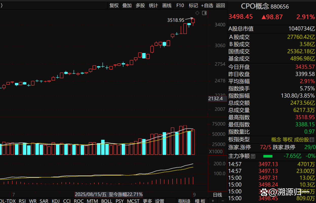This screenshot has width=316, height=203.
Task: Toggle 多股 multi-stock view
Action: coord(140,5)
